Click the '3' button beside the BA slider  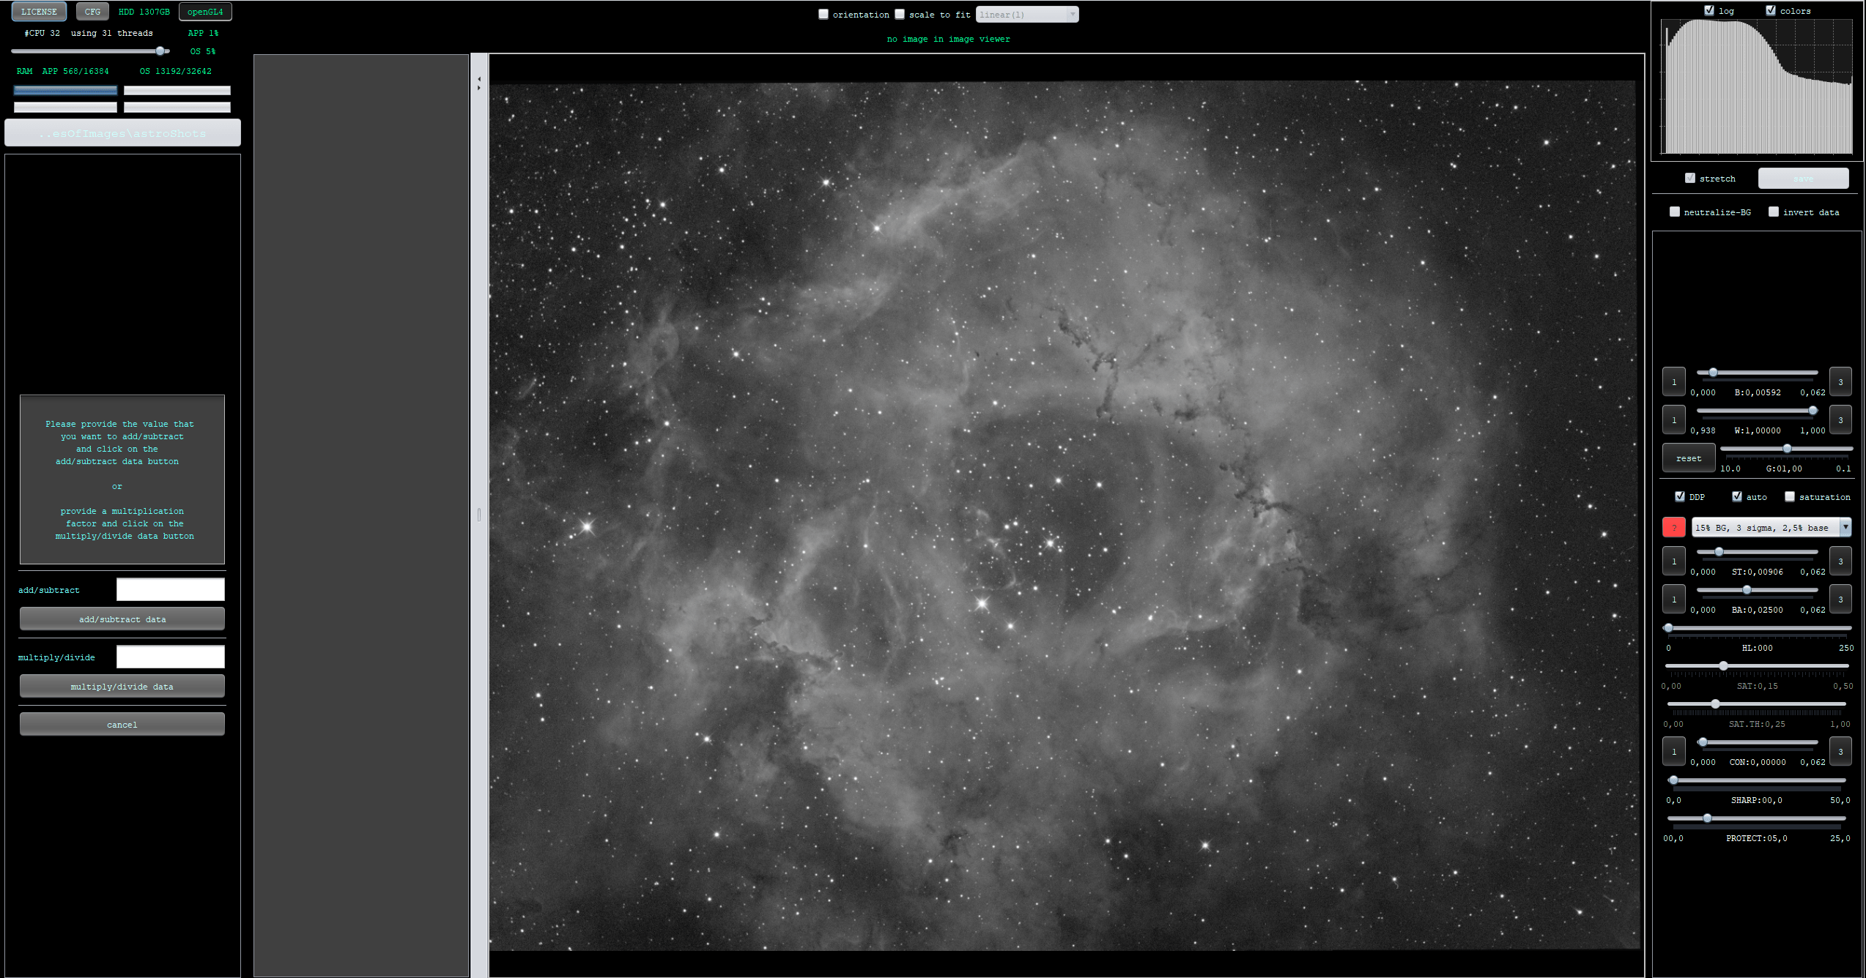1840,599
